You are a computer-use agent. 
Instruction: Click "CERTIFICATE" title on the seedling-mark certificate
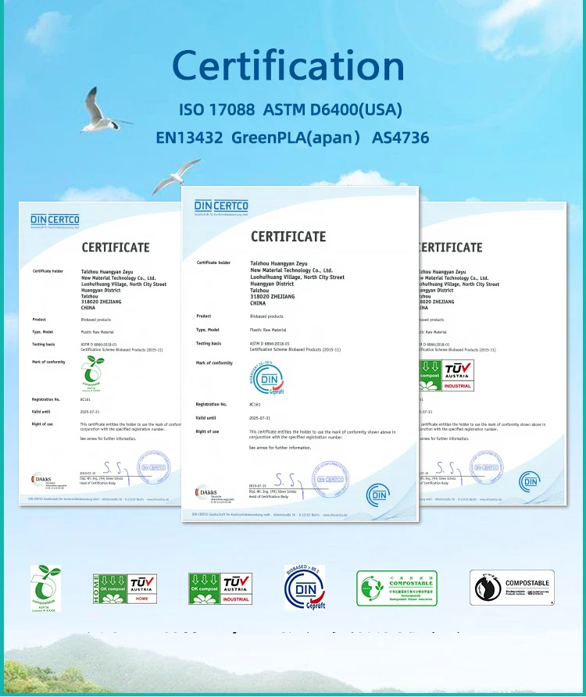(x=116, y=248)
